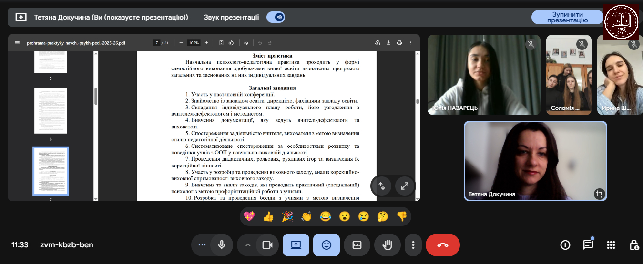
Task: Click the stop presenting button
Action: tap(567, 17)
